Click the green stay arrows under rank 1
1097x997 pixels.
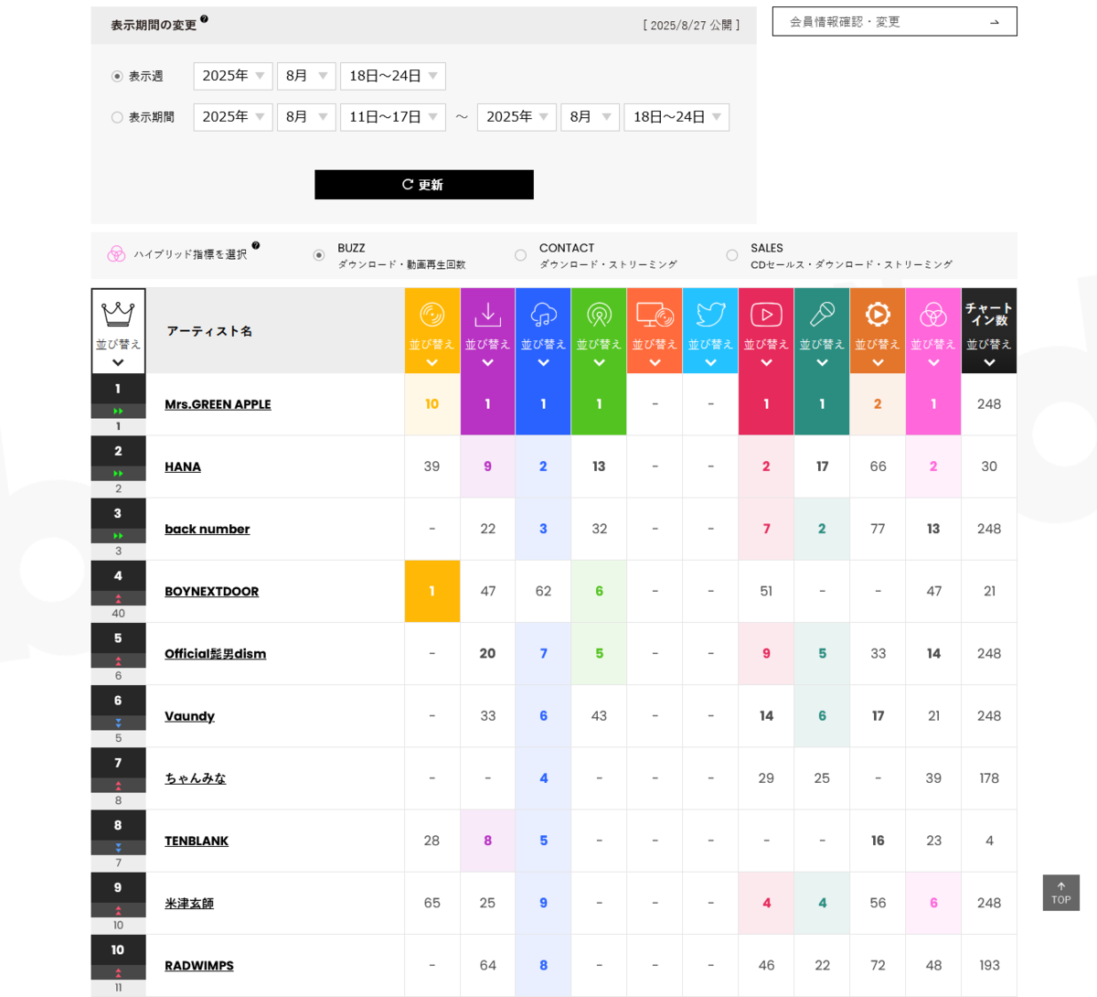point(118,412)
